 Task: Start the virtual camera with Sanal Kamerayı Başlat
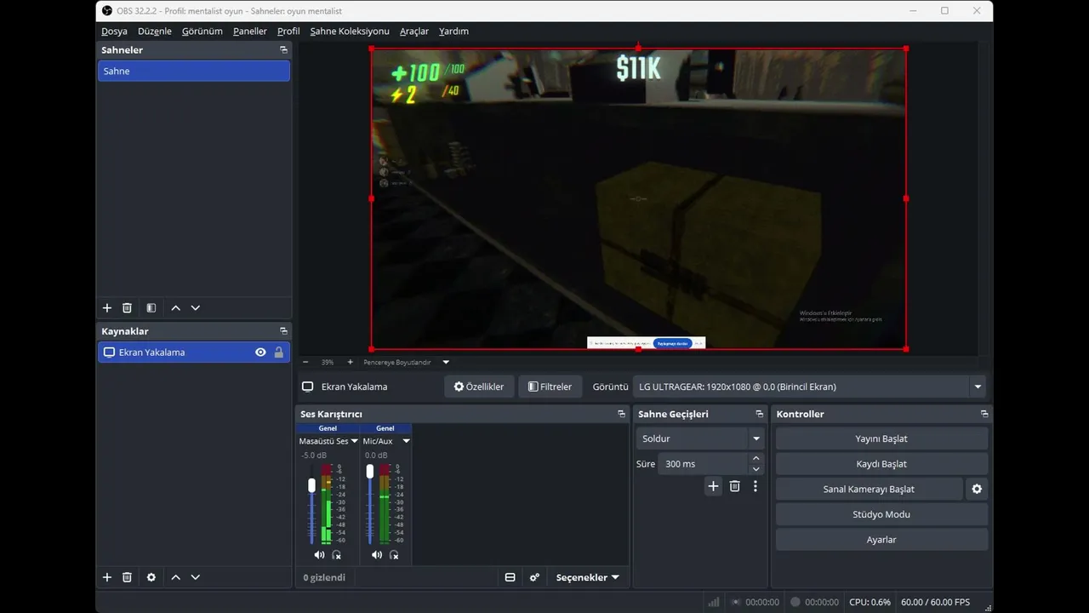click(x=869, y=490)
